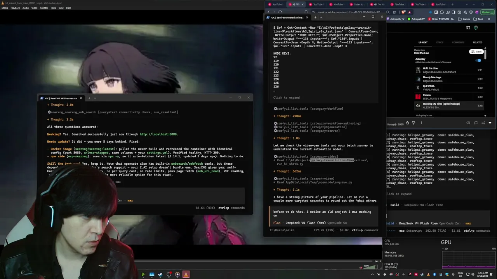This screenshot has width=497, height=279.
Task: Open Steam from taskbar
Action: point(160,274)
